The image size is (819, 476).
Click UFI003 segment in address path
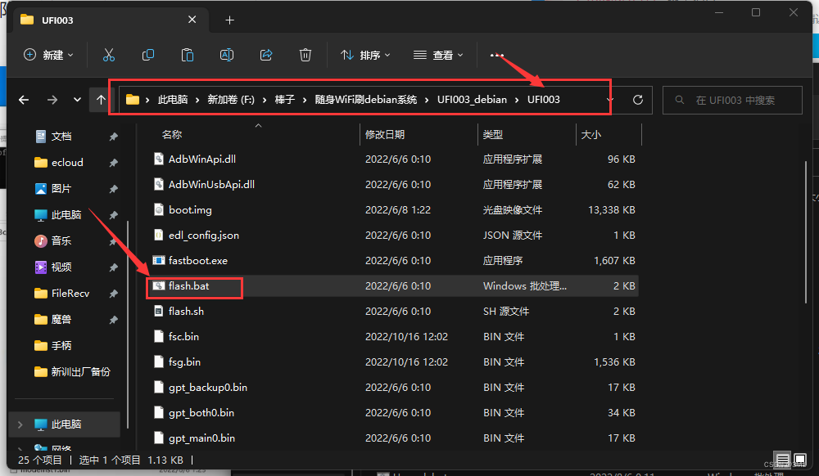[543, 100]
